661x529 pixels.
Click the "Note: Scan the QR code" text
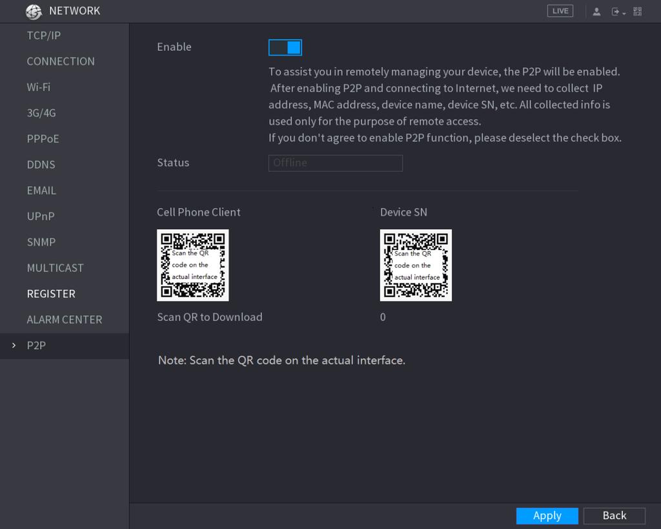pos(281,360)
